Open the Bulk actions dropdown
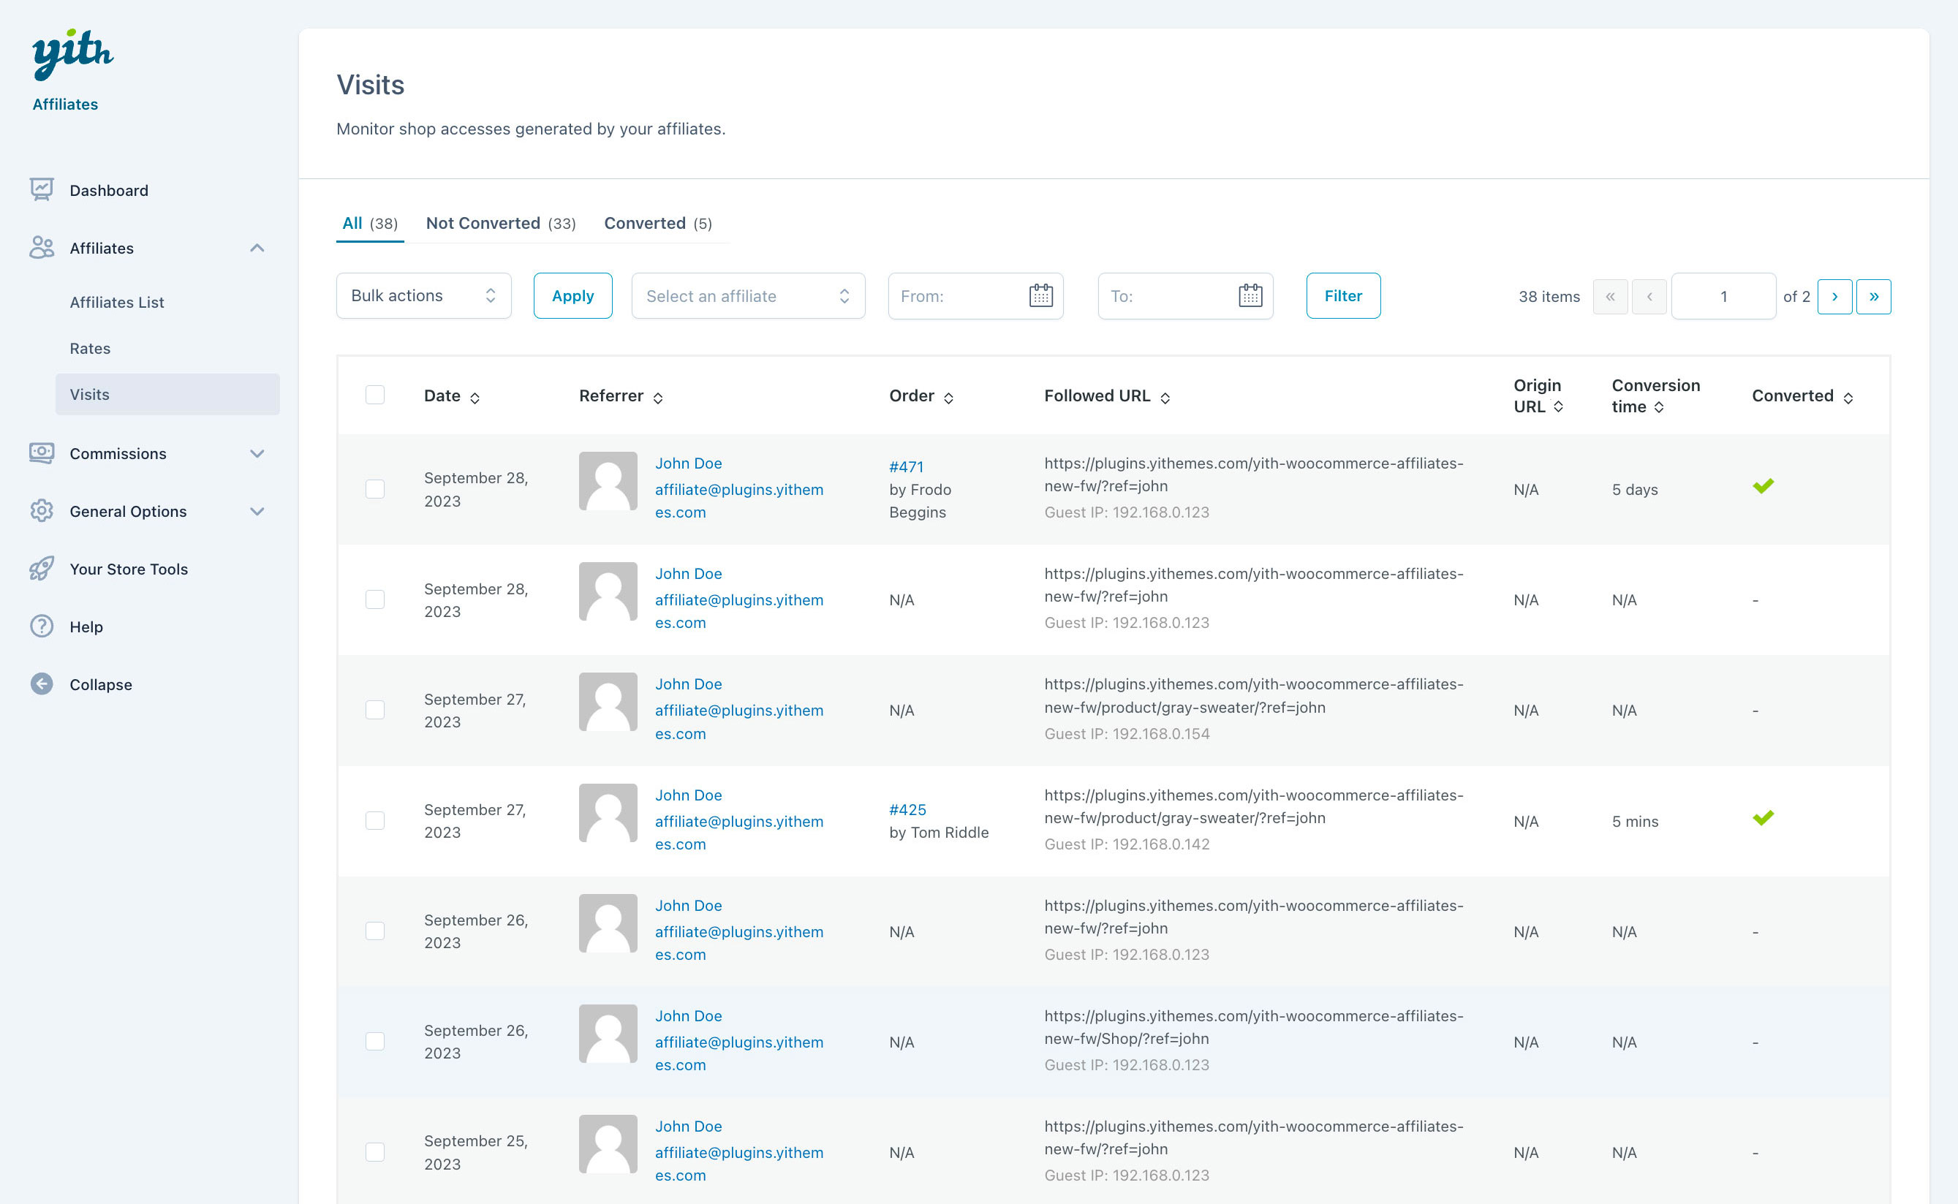Screen dimensions: 1958x1204 point(423,295)
